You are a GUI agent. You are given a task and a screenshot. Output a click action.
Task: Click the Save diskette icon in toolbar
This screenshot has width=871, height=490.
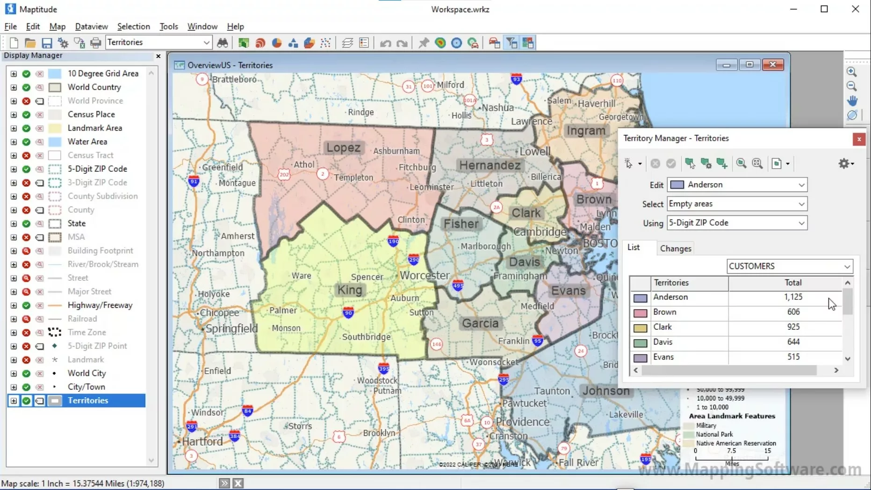[x=47, y=43]
